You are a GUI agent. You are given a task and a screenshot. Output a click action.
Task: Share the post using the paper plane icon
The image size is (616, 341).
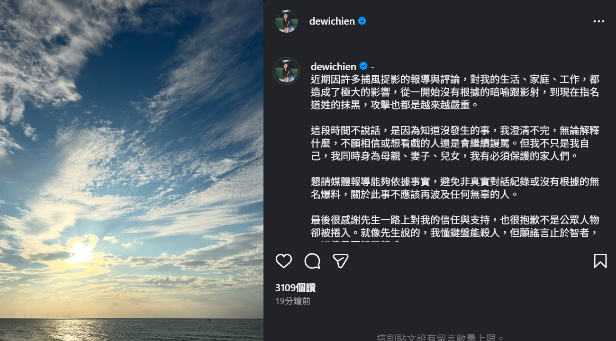pos(341,261)
